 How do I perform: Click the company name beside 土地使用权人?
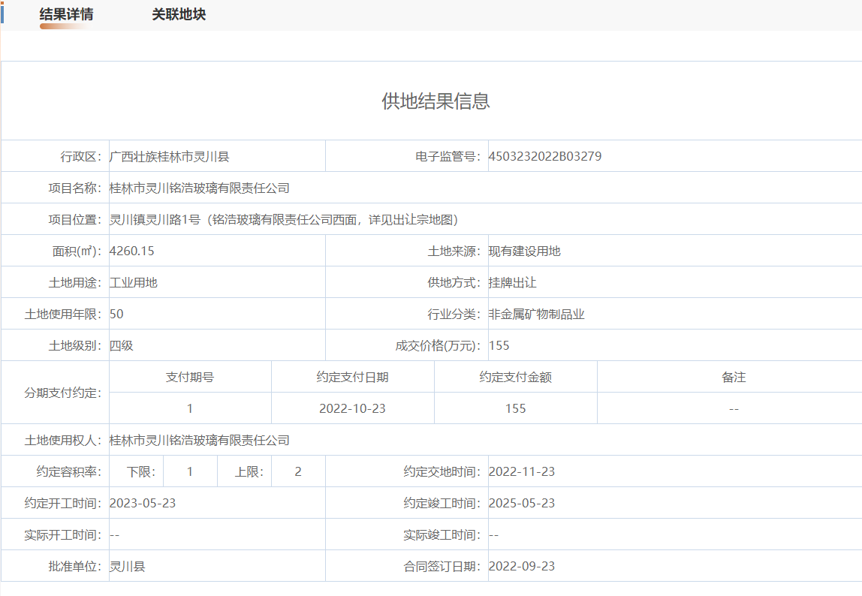[199, 441]
